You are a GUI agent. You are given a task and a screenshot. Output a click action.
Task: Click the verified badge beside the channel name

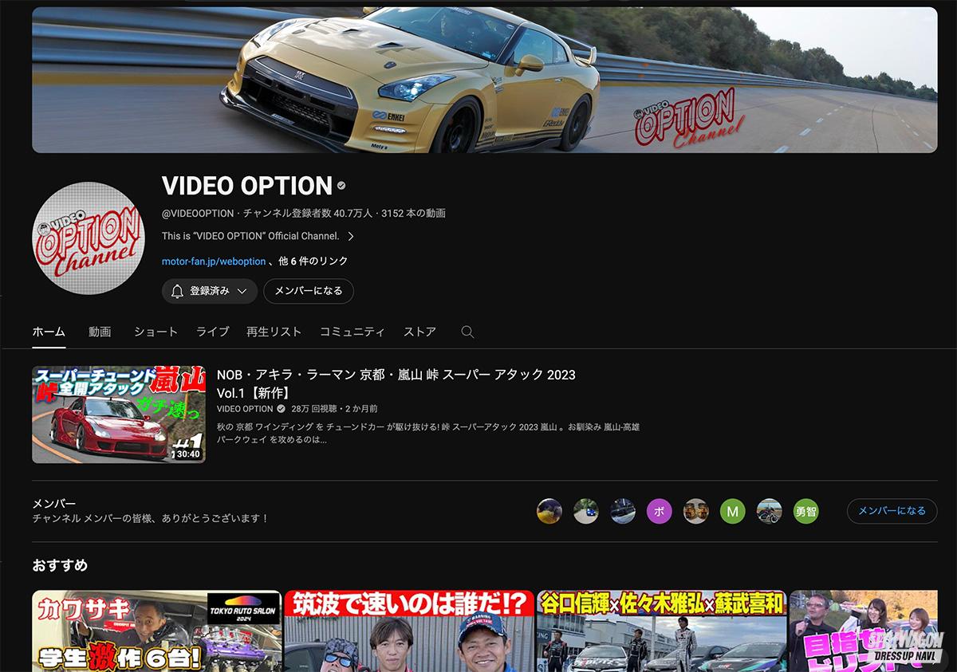[341, 186]
